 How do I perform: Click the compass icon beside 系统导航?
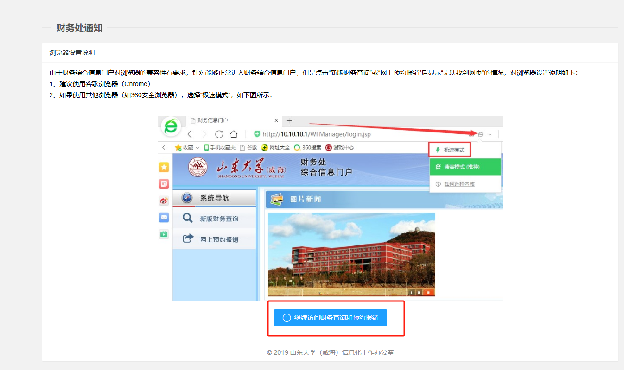[187, 198]
